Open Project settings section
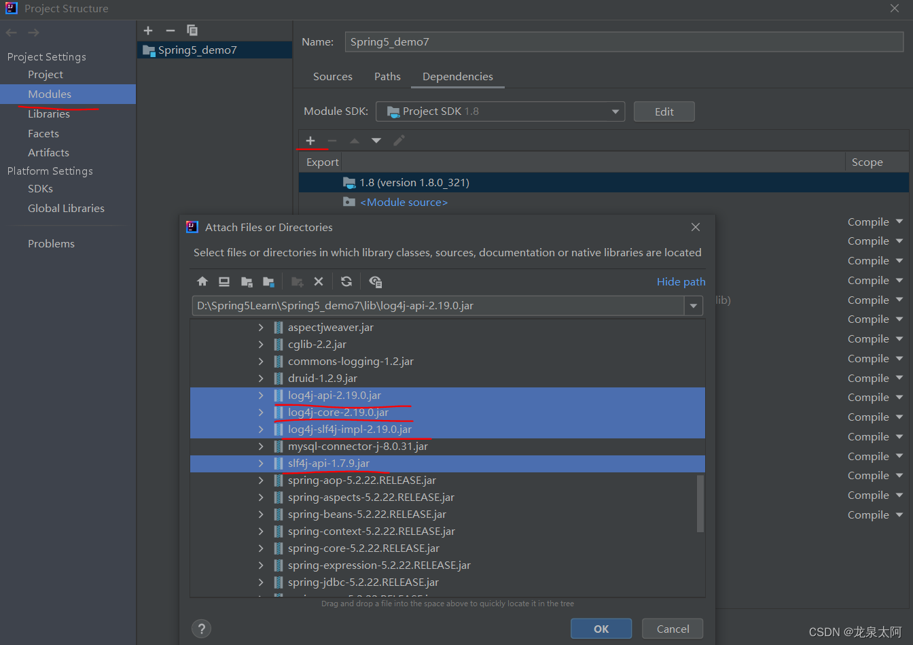 click(46, 75)
